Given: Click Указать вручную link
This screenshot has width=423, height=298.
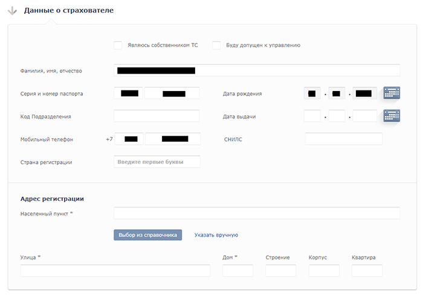Looking at the screenshot, I should click(216, 235).
